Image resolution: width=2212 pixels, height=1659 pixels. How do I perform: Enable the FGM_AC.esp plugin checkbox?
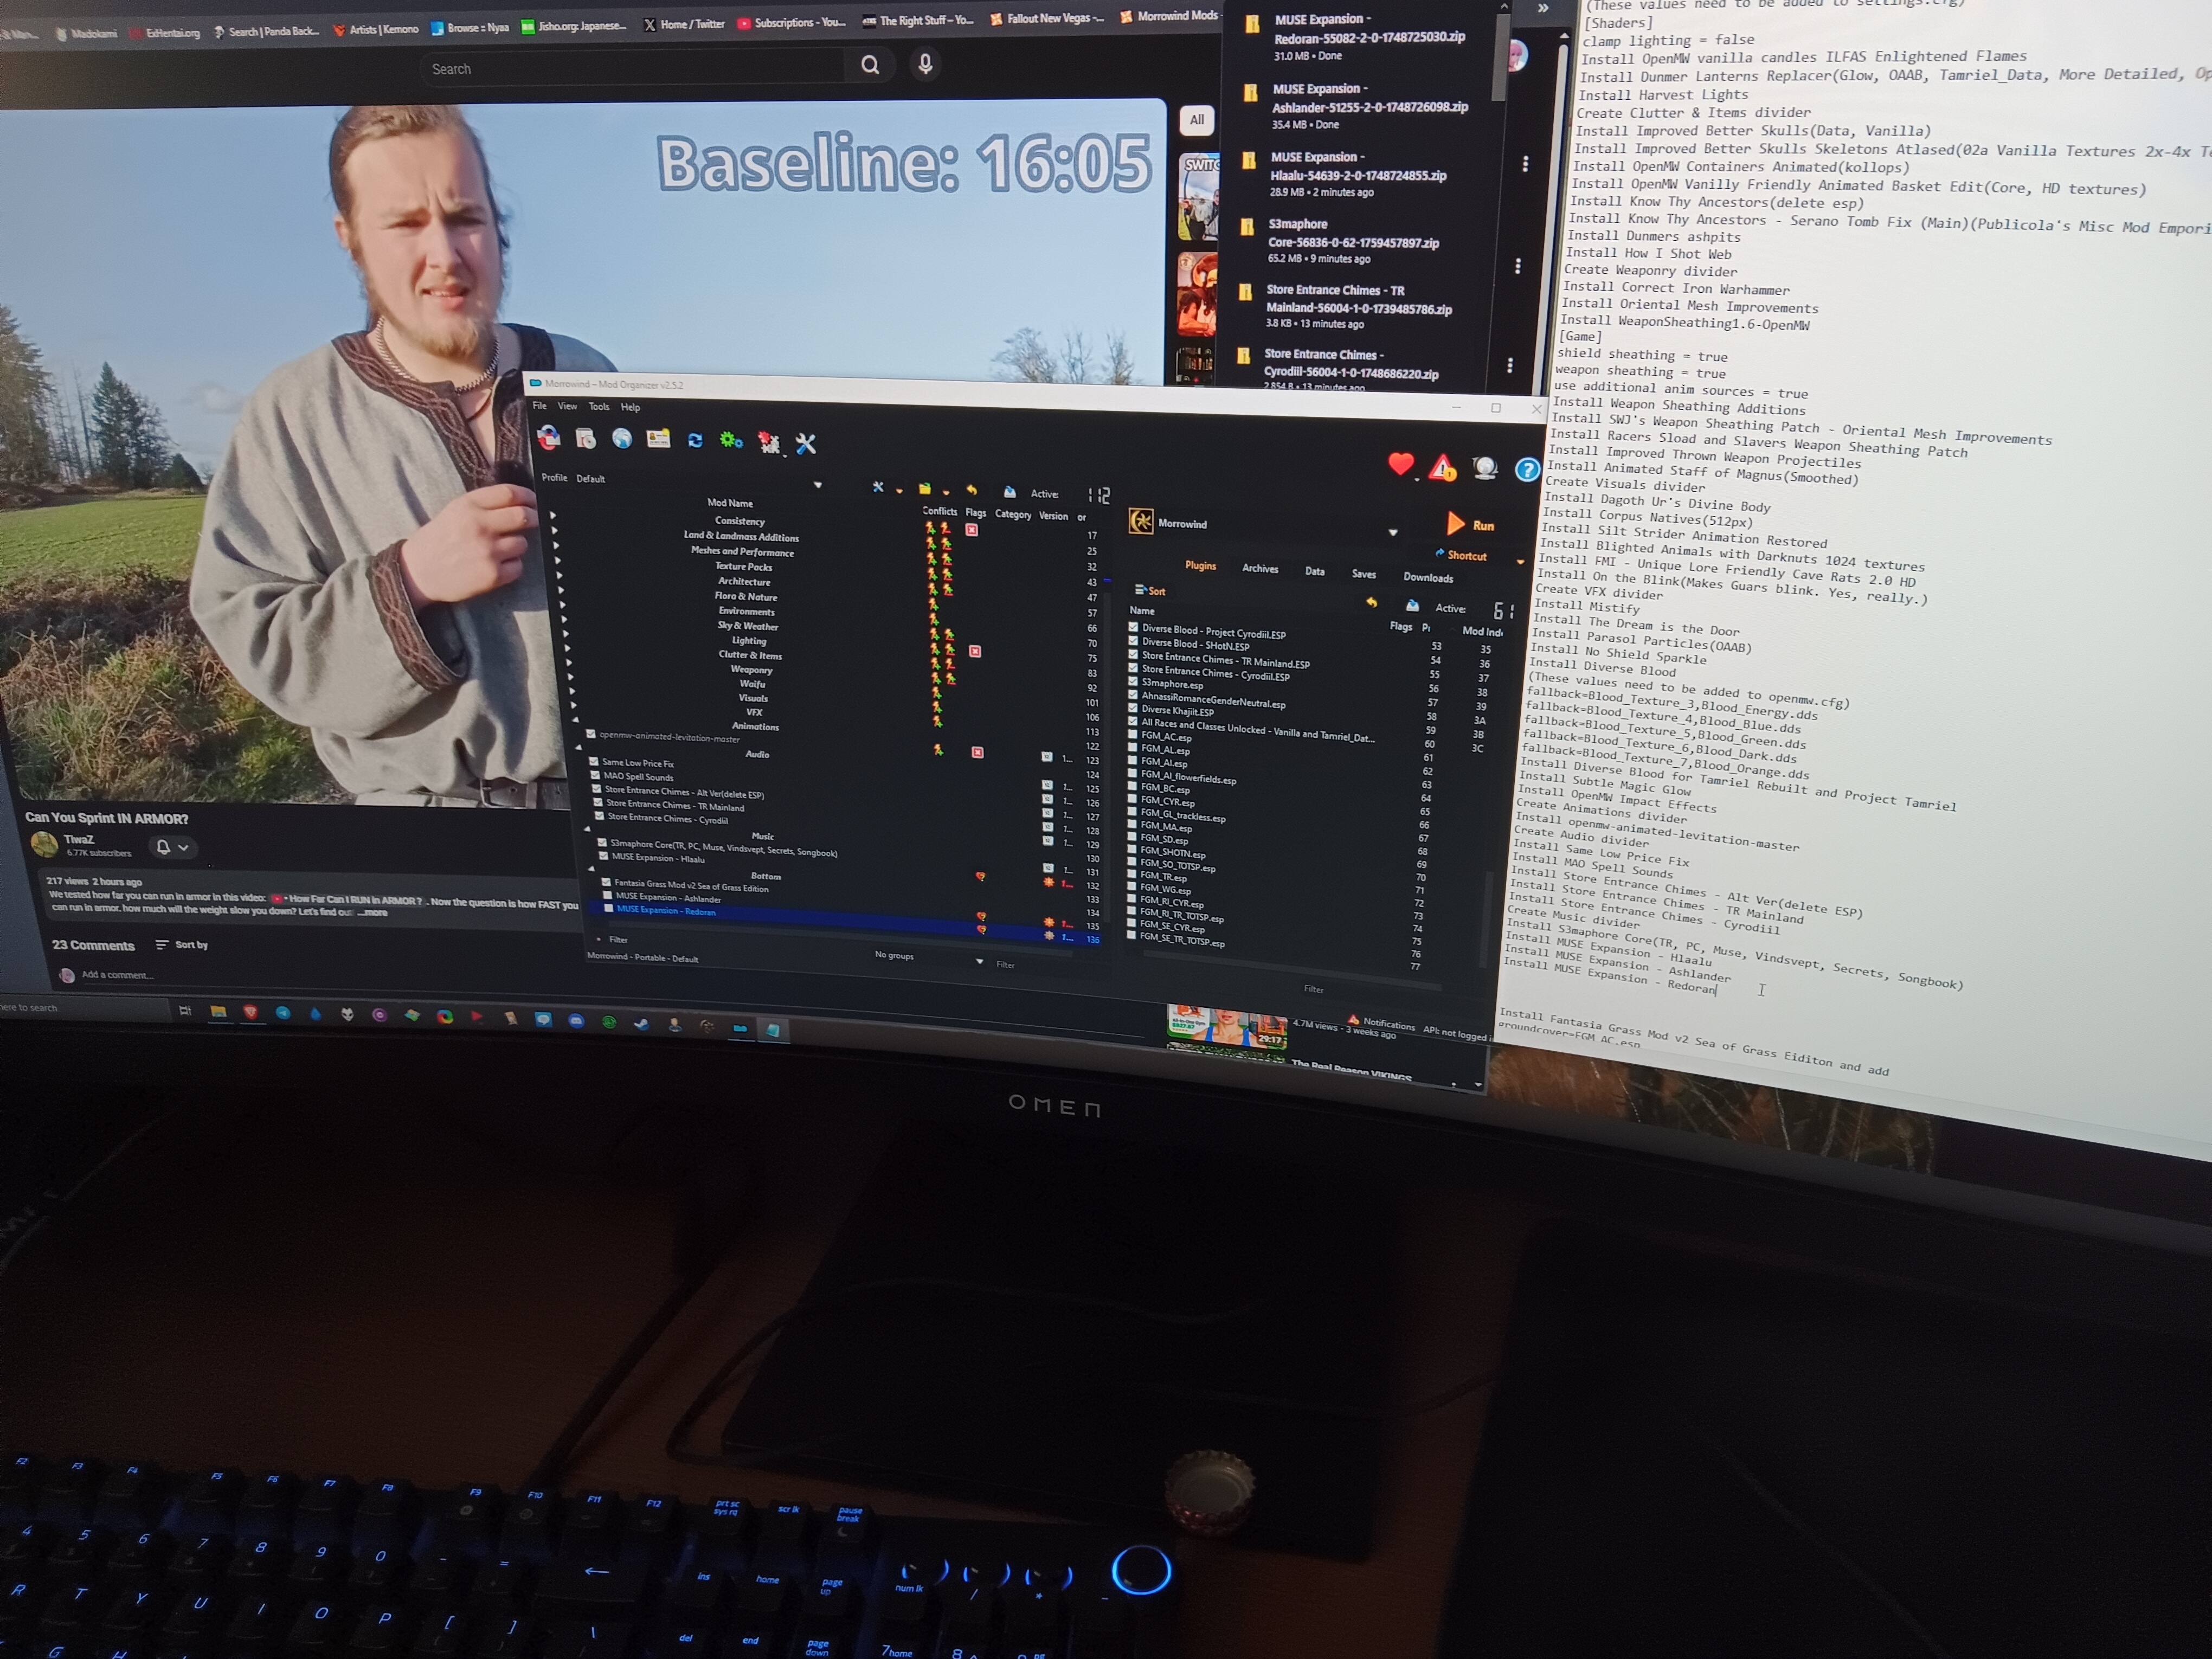pos(1133,735)
